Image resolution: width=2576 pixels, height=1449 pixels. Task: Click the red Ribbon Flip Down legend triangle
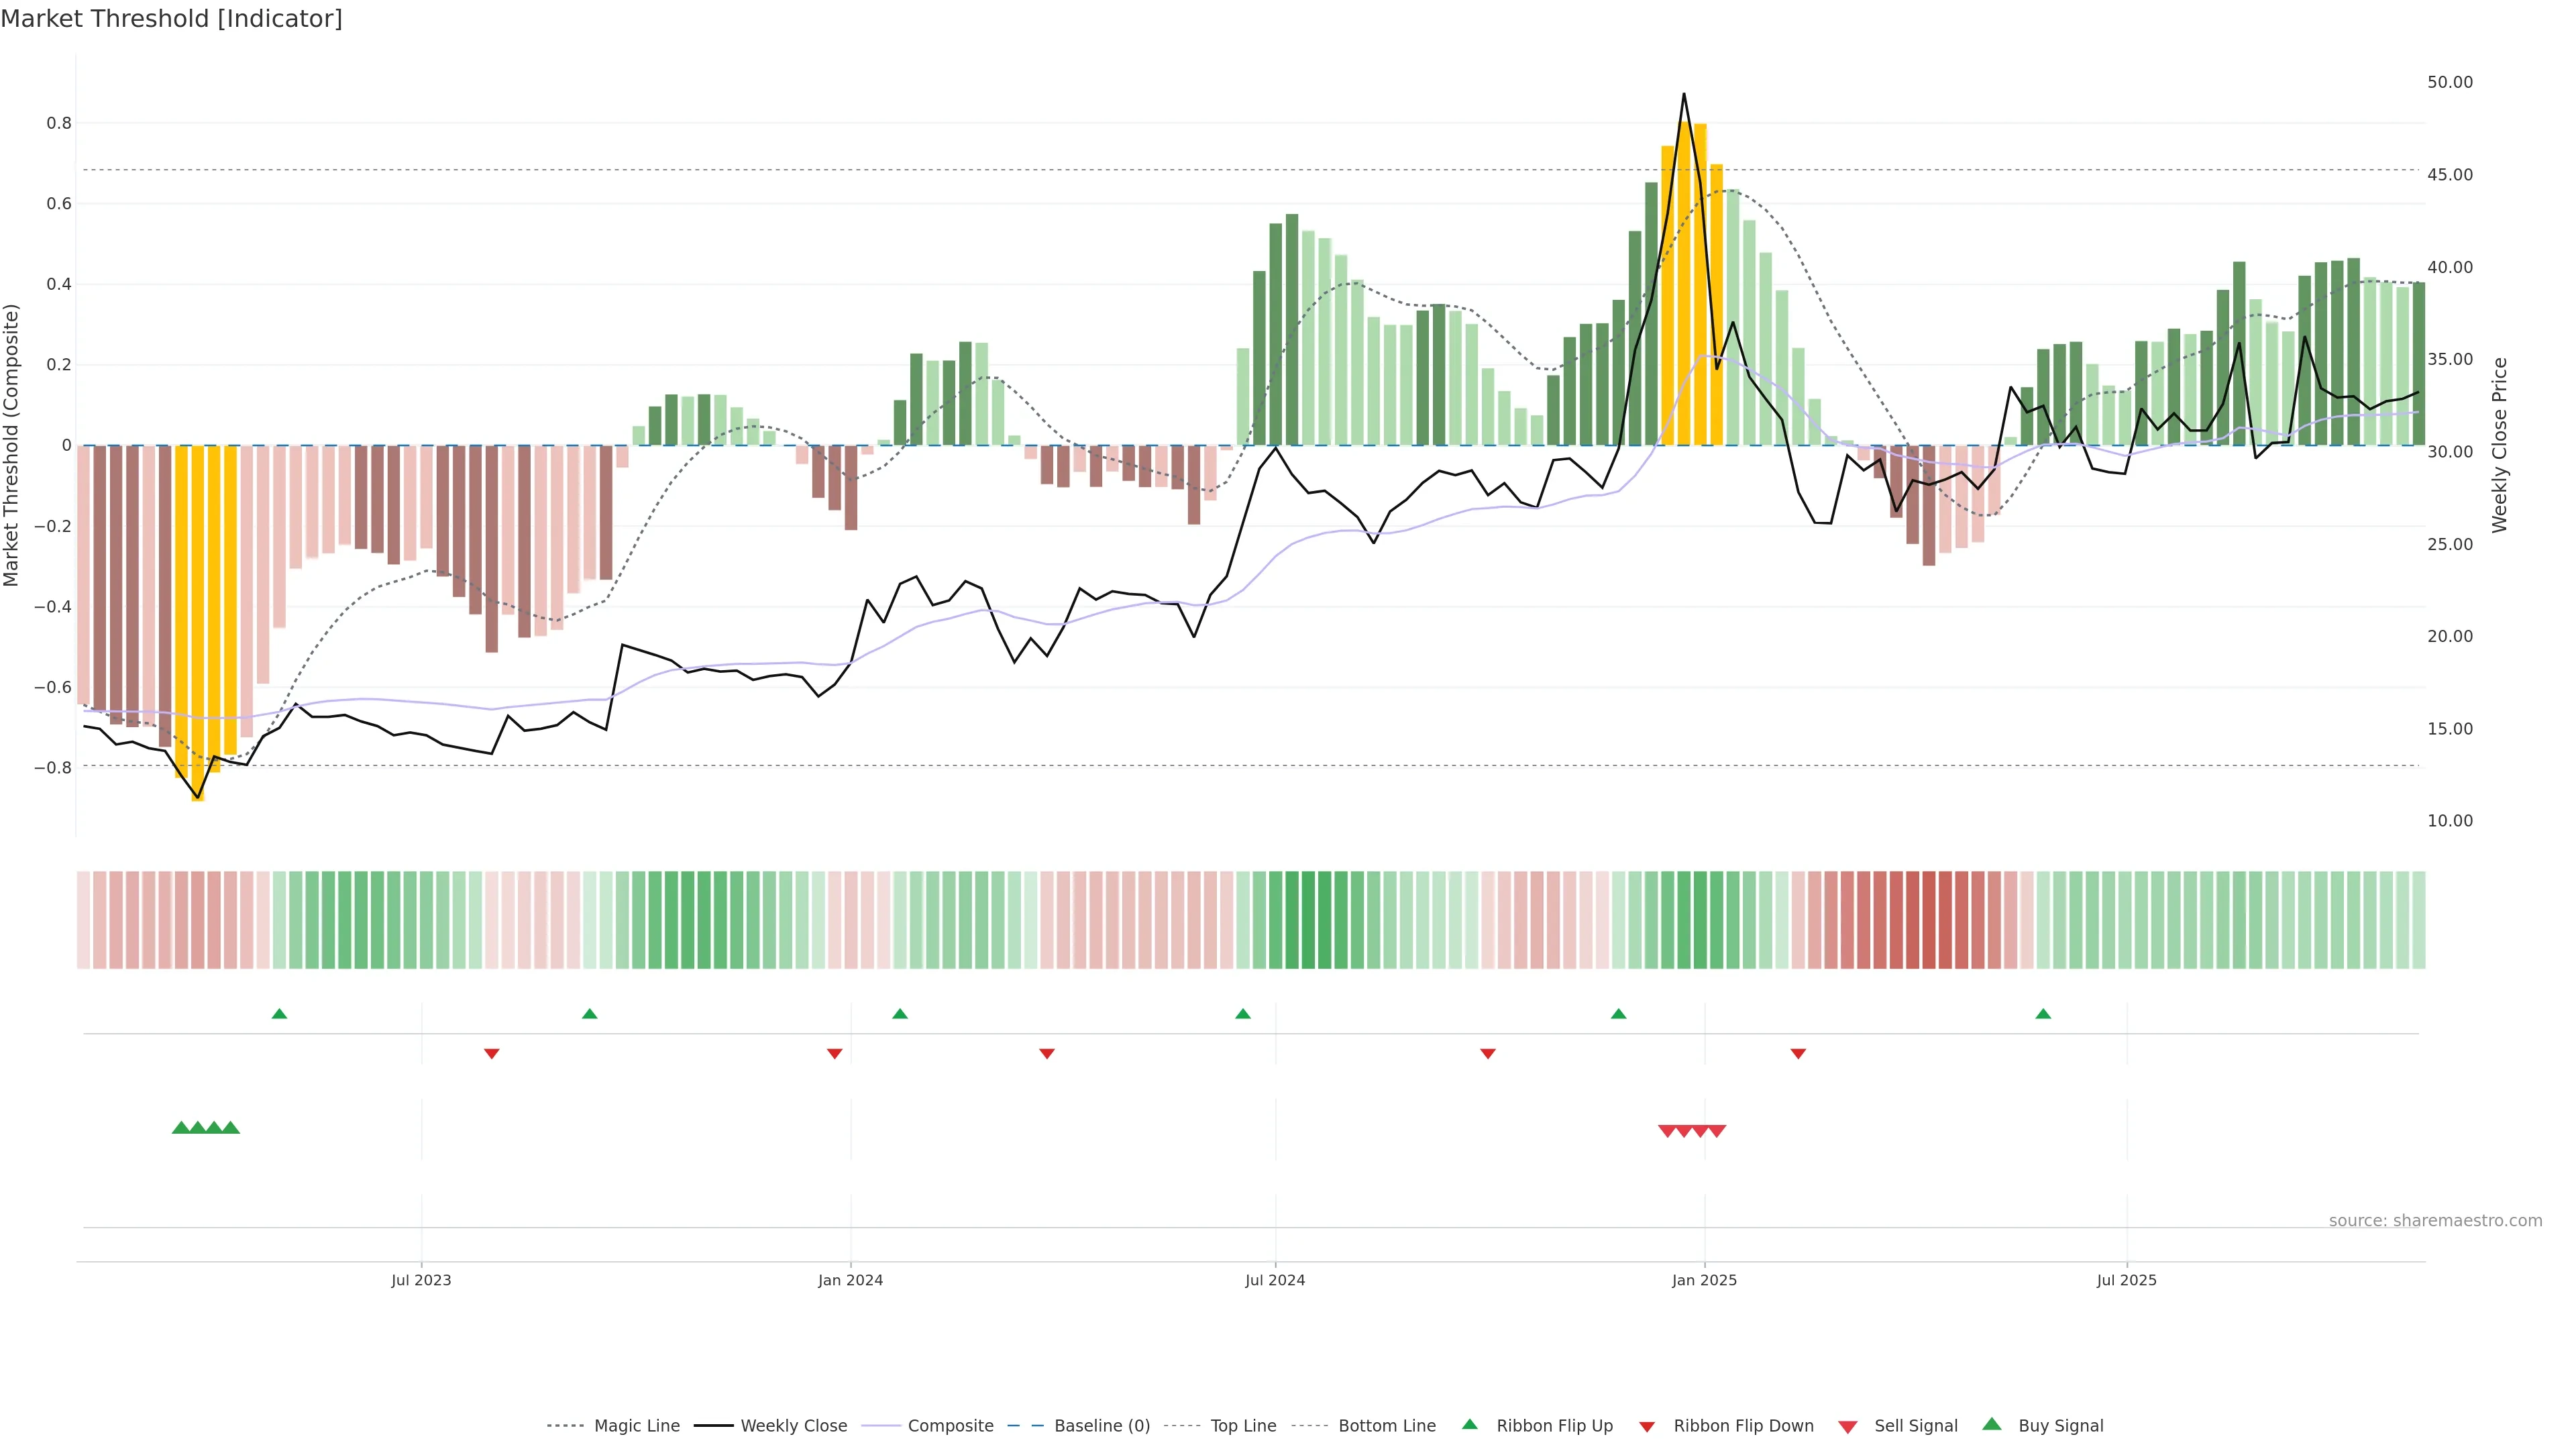[x=1647, y=1426]
